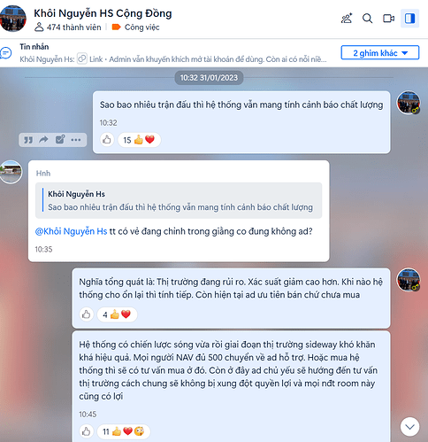Like the 'Nghĩa tổng quát là' message

86,314
